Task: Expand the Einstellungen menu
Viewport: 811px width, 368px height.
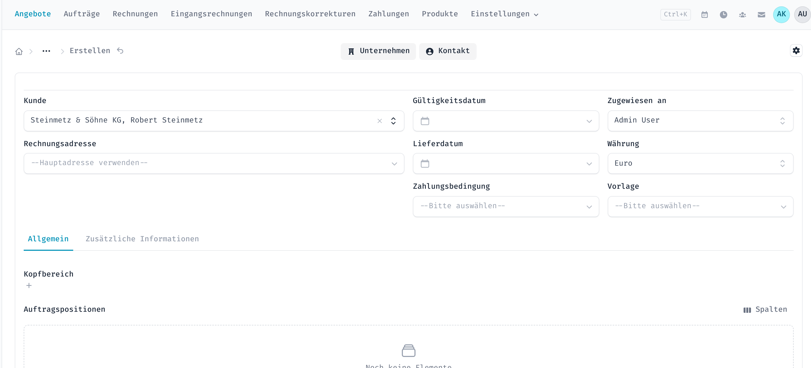Action: (x=504, y=14)
